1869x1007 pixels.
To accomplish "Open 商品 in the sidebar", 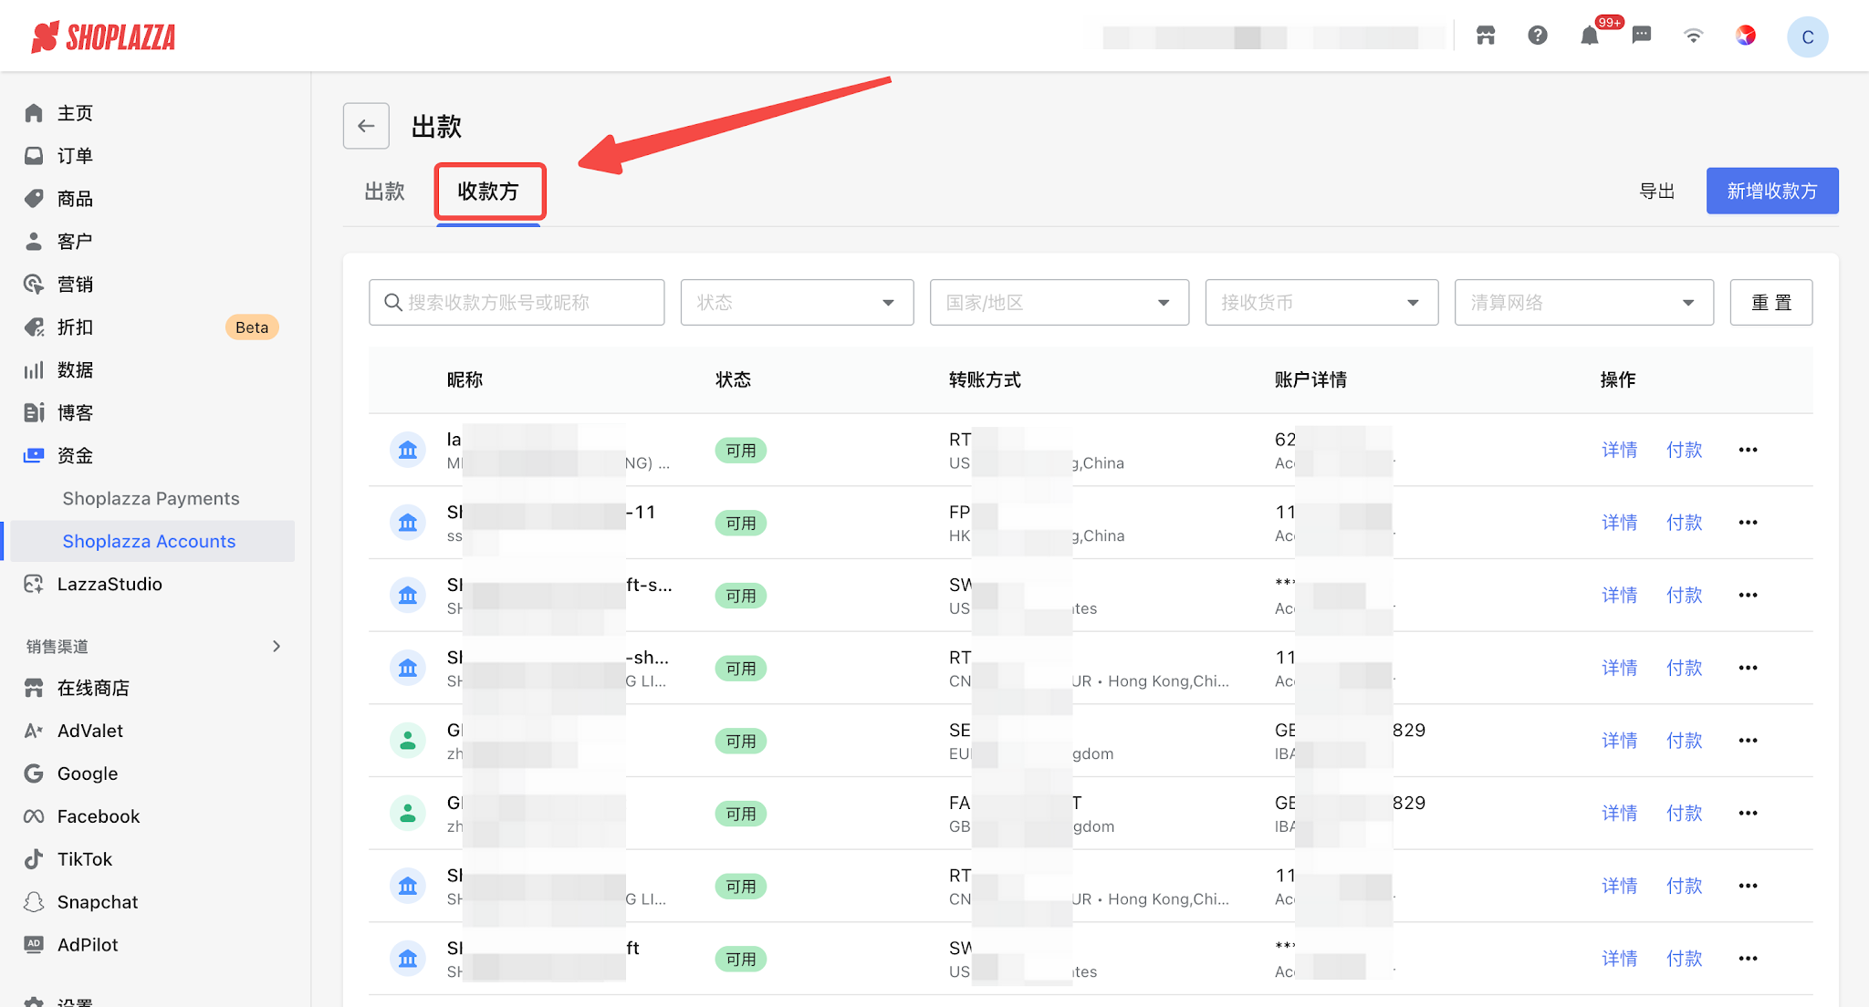I will point(75,199).
